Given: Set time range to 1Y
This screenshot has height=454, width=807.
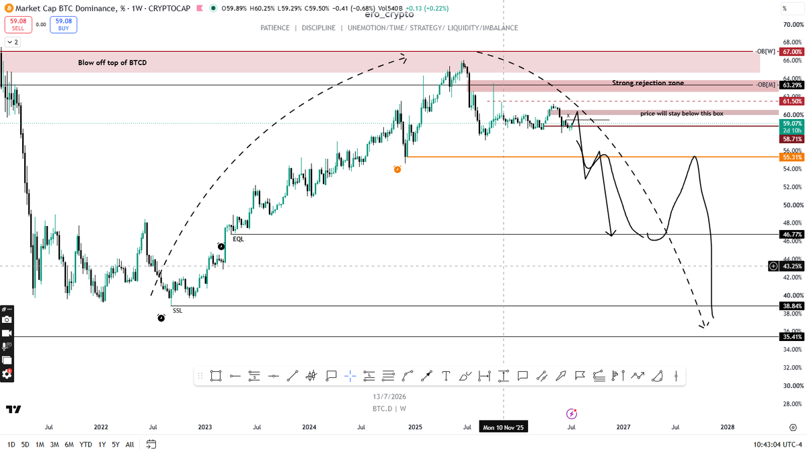Looking at the screenshot, I should (x=102, y=444).
